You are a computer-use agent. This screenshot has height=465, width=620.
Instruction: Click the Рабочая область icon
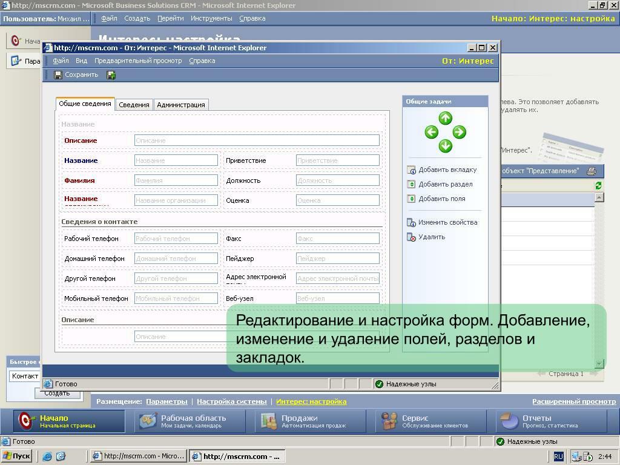point(148,421)
